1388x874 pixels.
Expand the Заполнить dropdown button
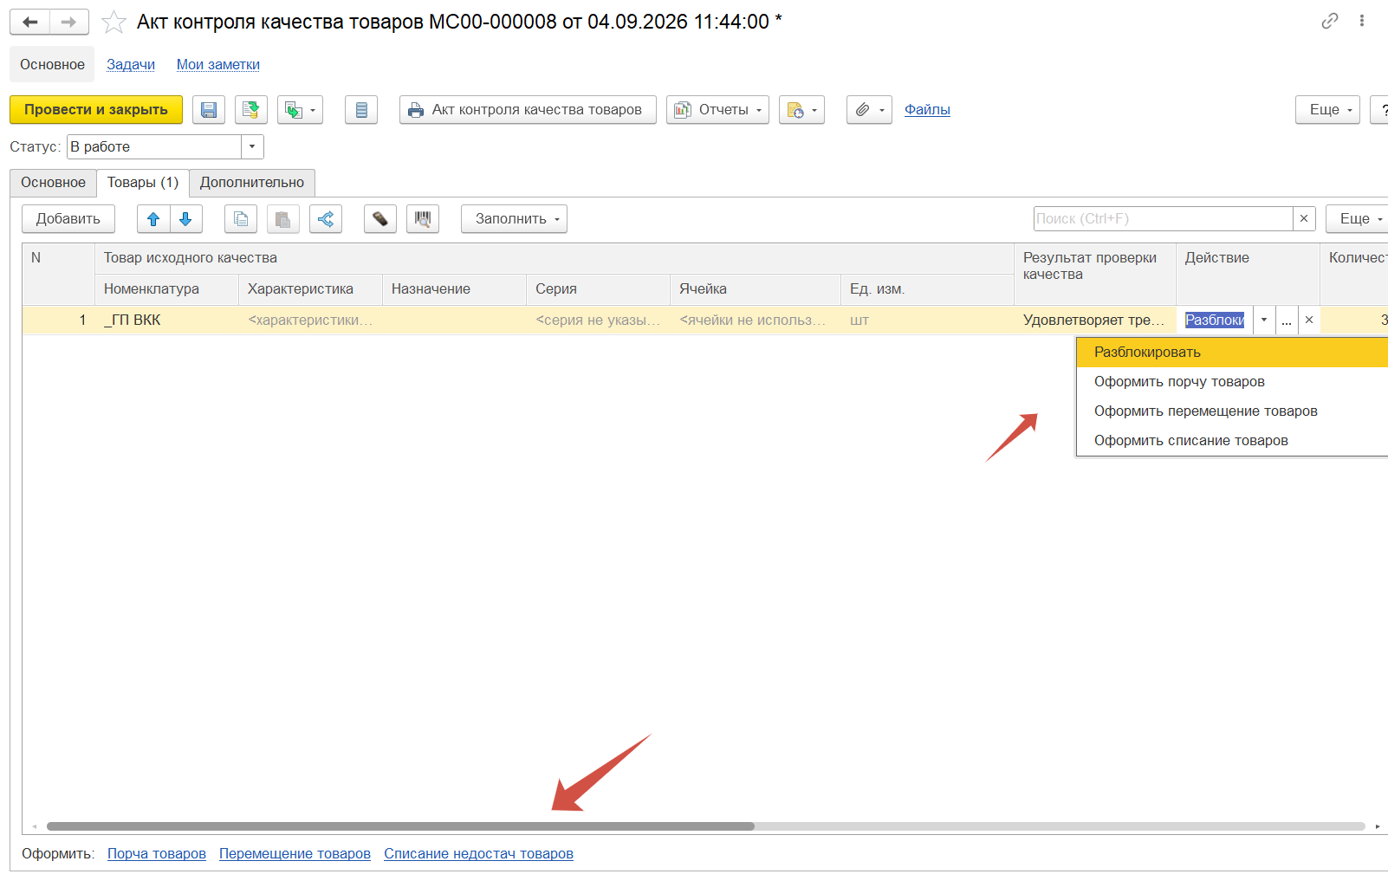[514, 219]
